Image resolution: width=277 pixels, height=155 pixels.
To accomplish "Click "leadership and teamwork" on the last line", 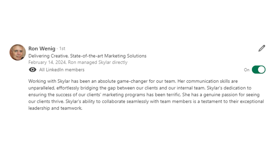I will click(x=55, y=108).
